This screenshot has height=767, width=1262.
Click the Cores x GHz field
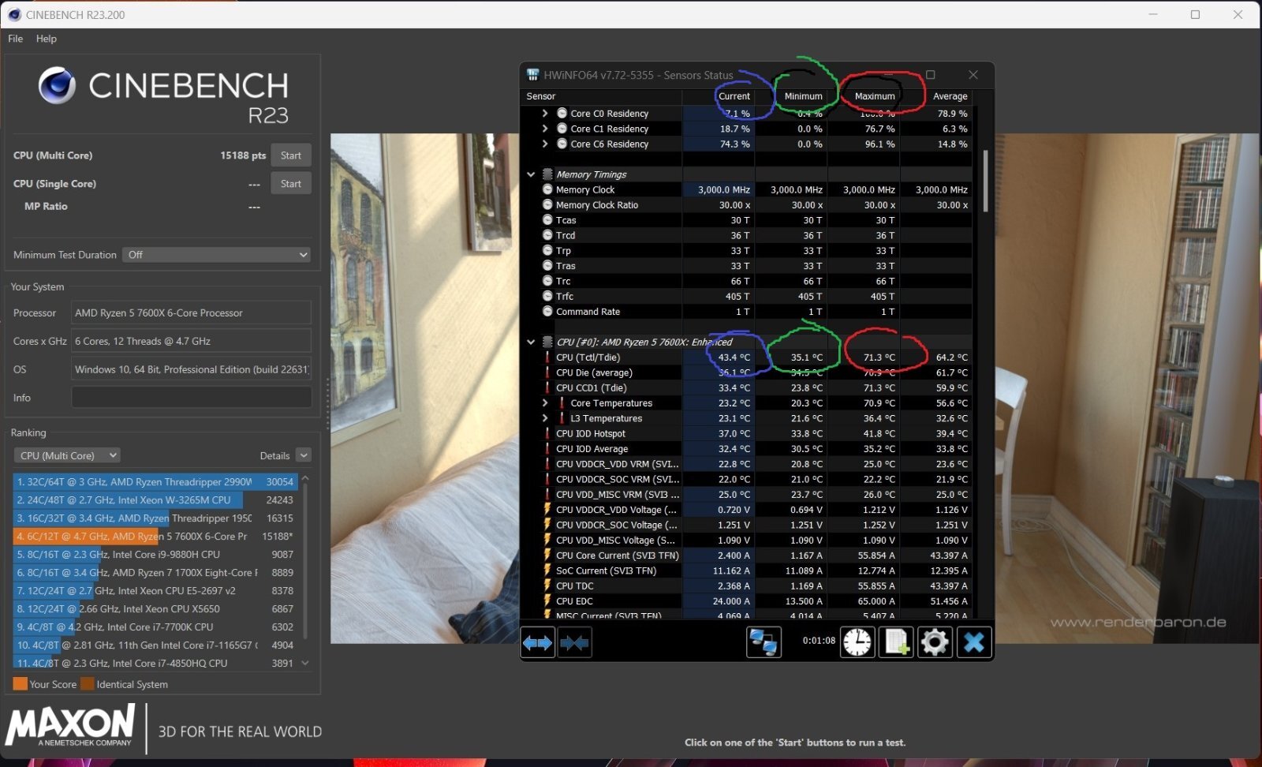pyautogui.click(x=192, y=341)
